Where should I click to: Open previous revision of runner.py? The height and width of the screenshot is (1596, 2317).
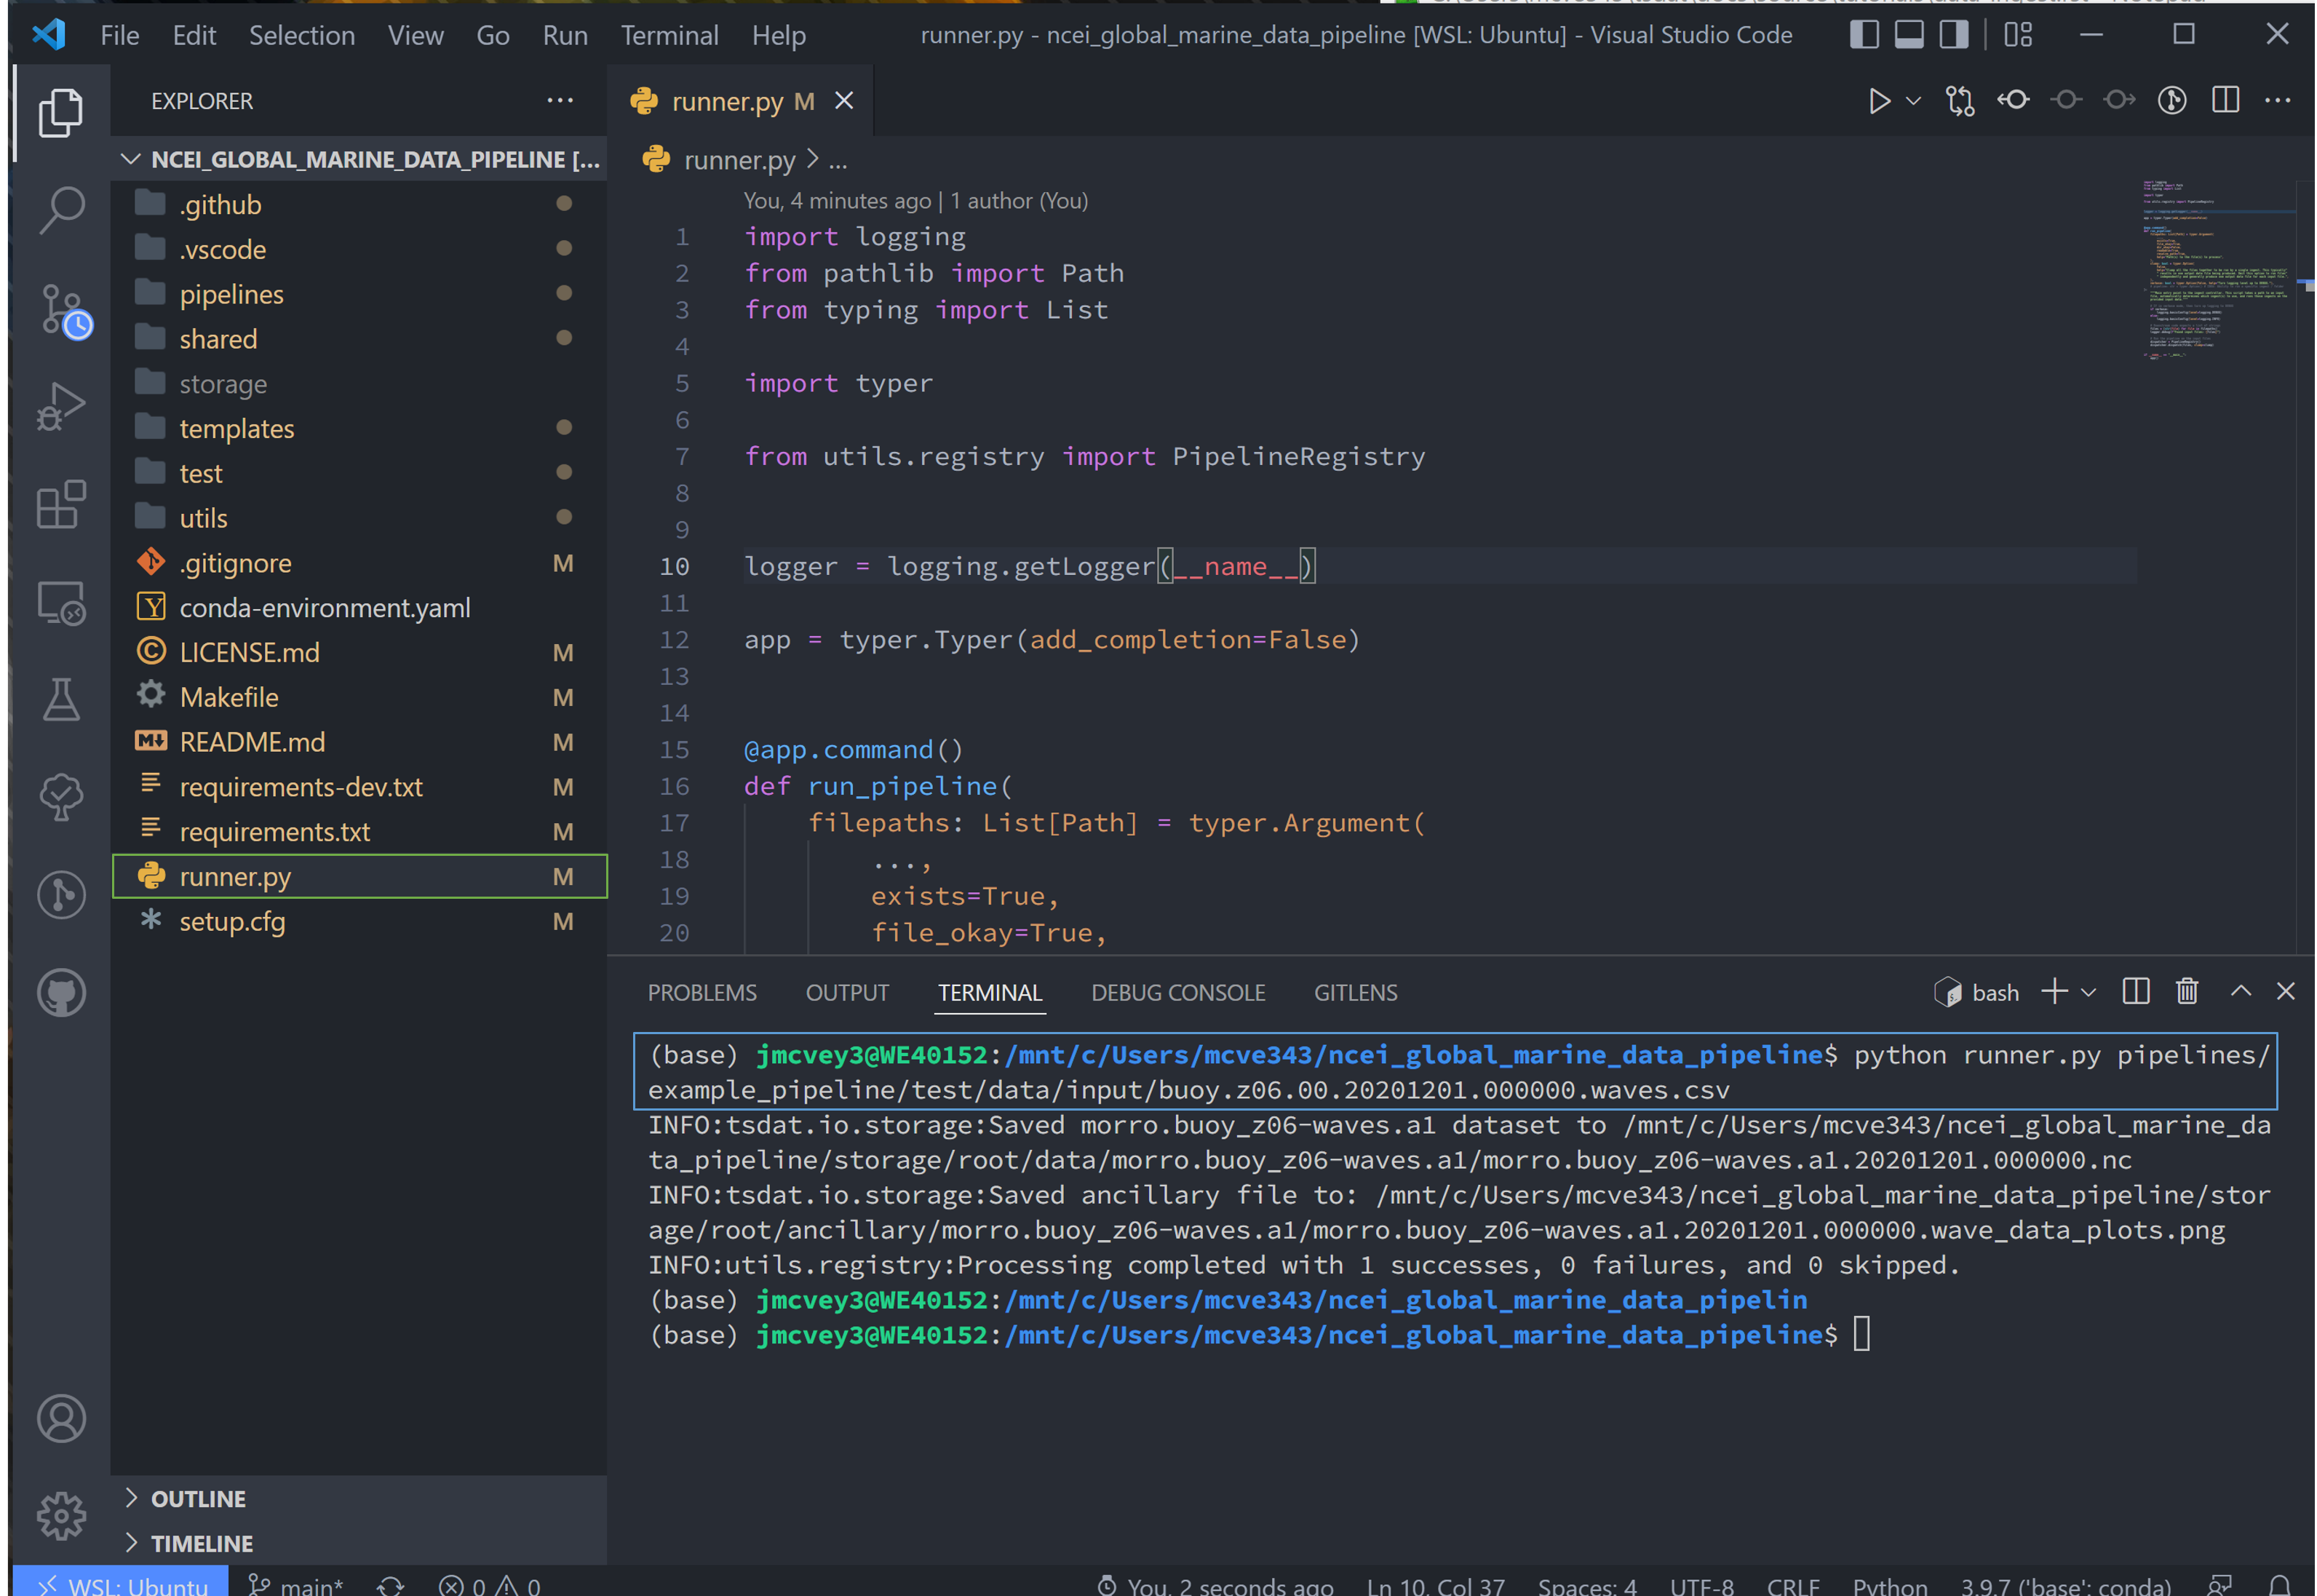[x=2013, y=100]
